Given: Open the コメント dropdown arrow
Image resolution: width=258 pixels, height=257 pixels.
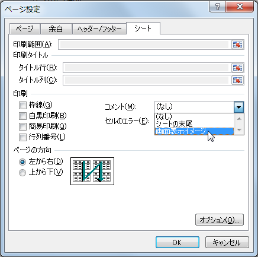Looking at the screenshot, I should pos(239,107).
